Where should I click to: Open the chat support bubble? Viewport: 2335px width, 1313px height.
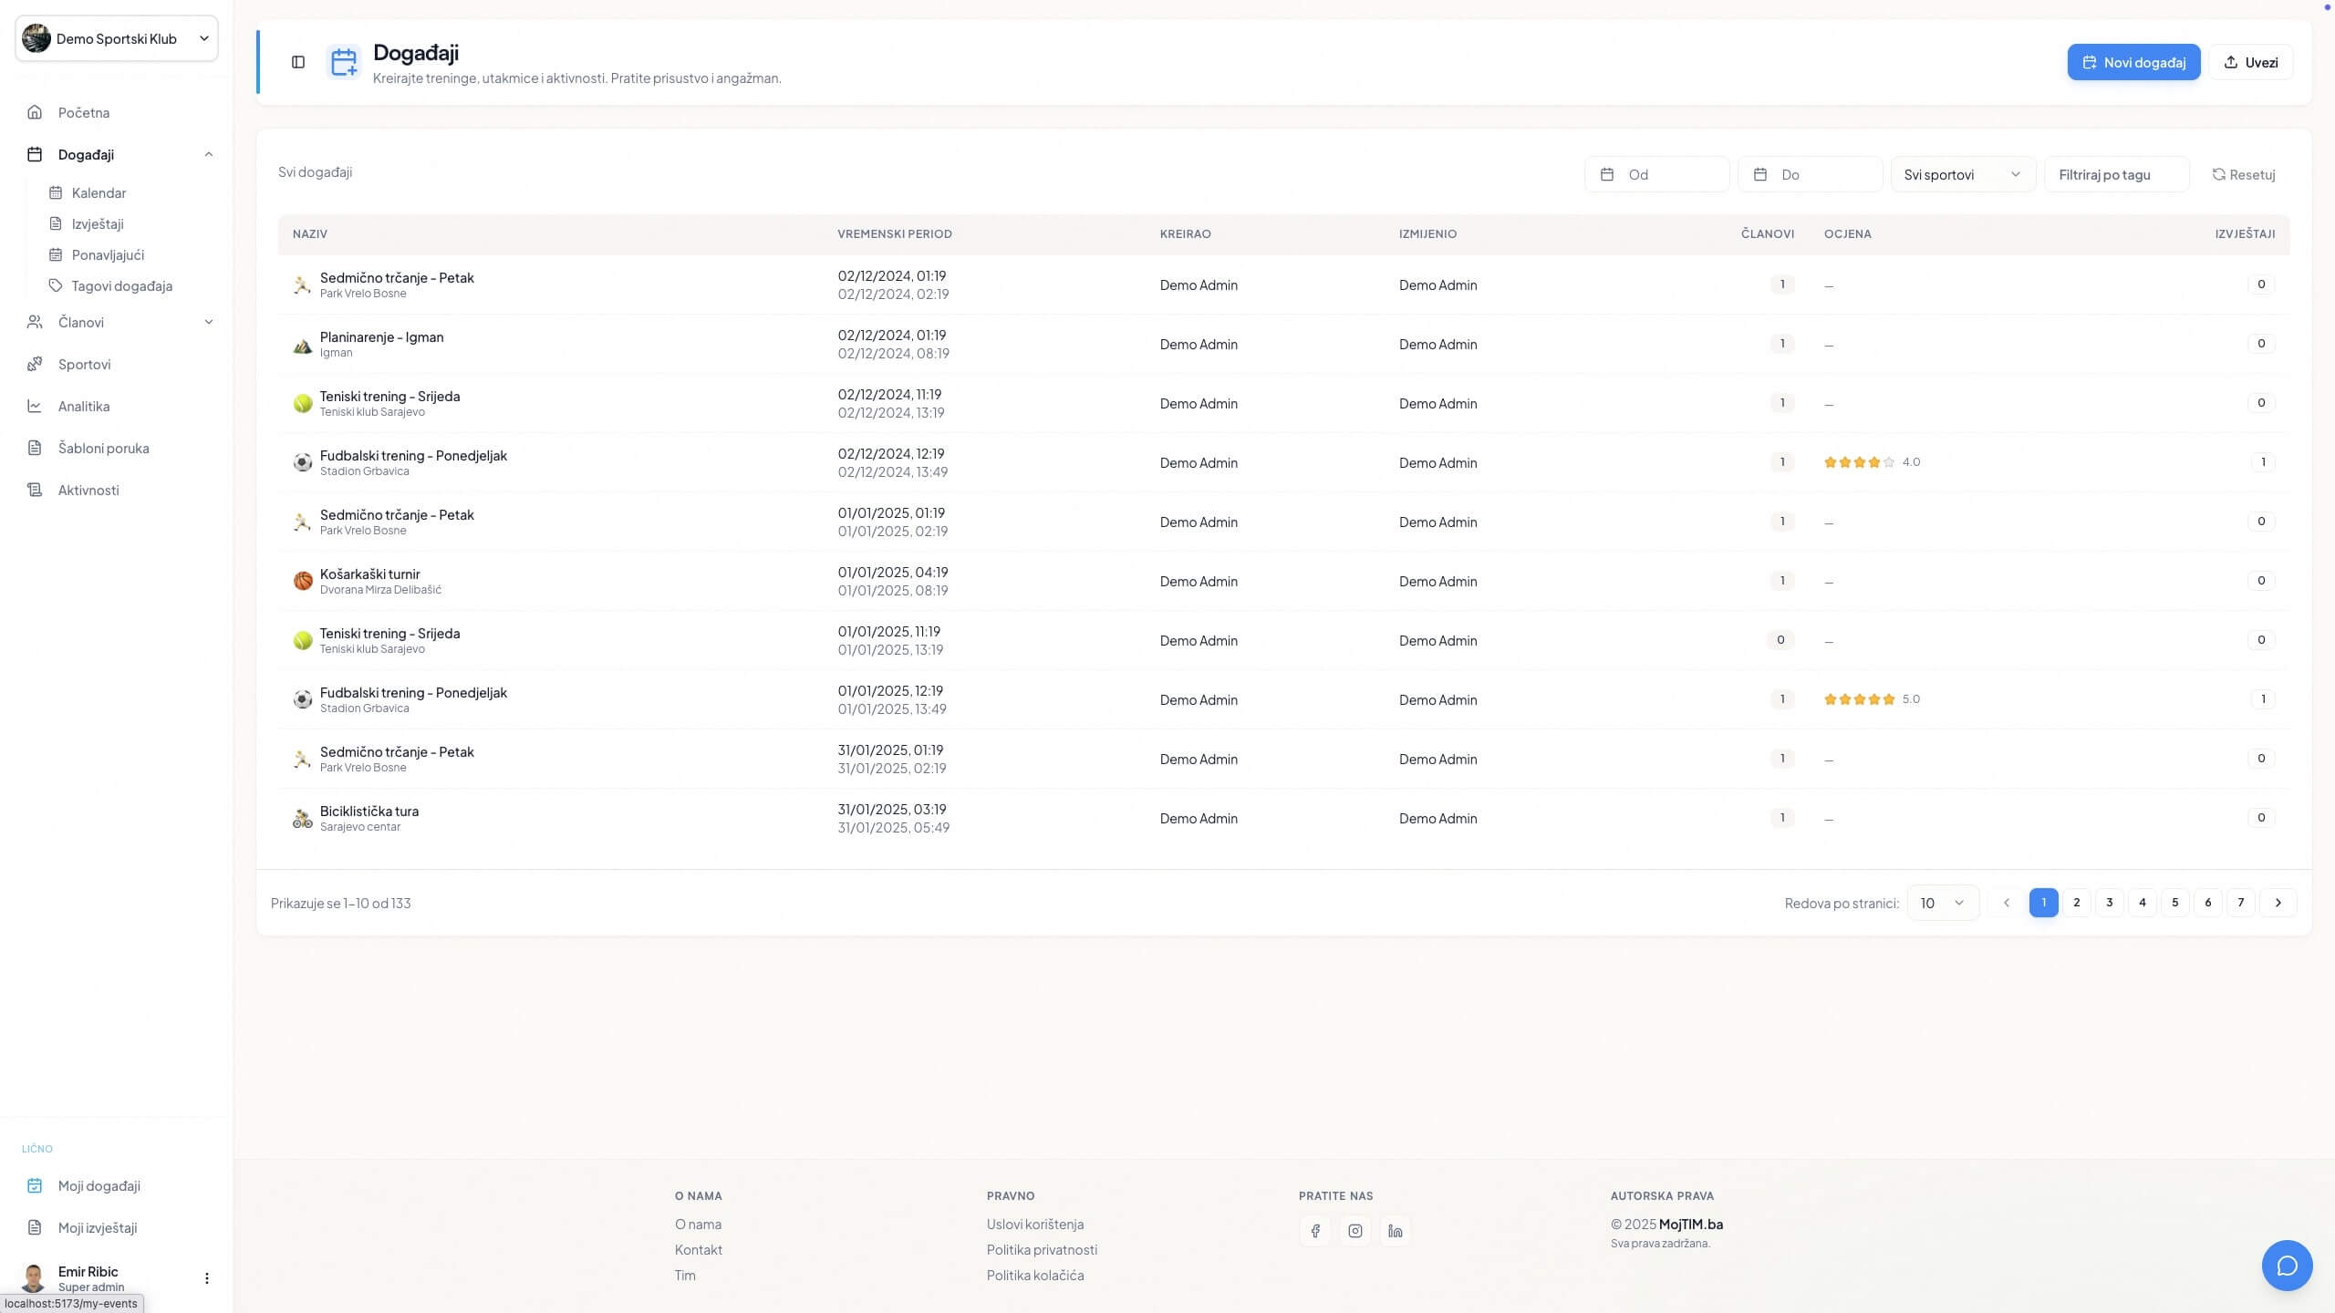[2287, 1266]
